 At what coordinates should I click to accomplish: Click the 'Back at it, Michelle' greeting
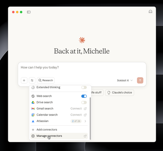82,51
